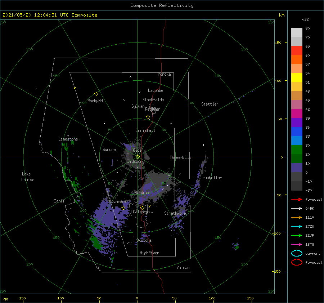The image size is (324, 303).
Task: Click the yellow diamond marker below RedDeer
Action: pyautogui.click(x=148, y=117)
